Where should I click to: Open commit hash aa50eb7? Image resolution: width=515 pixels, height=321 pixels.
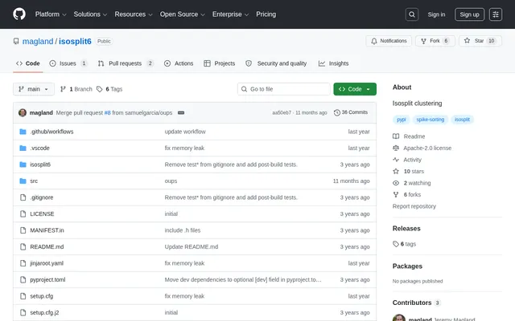pyautogui.click(x=282, y=112)
